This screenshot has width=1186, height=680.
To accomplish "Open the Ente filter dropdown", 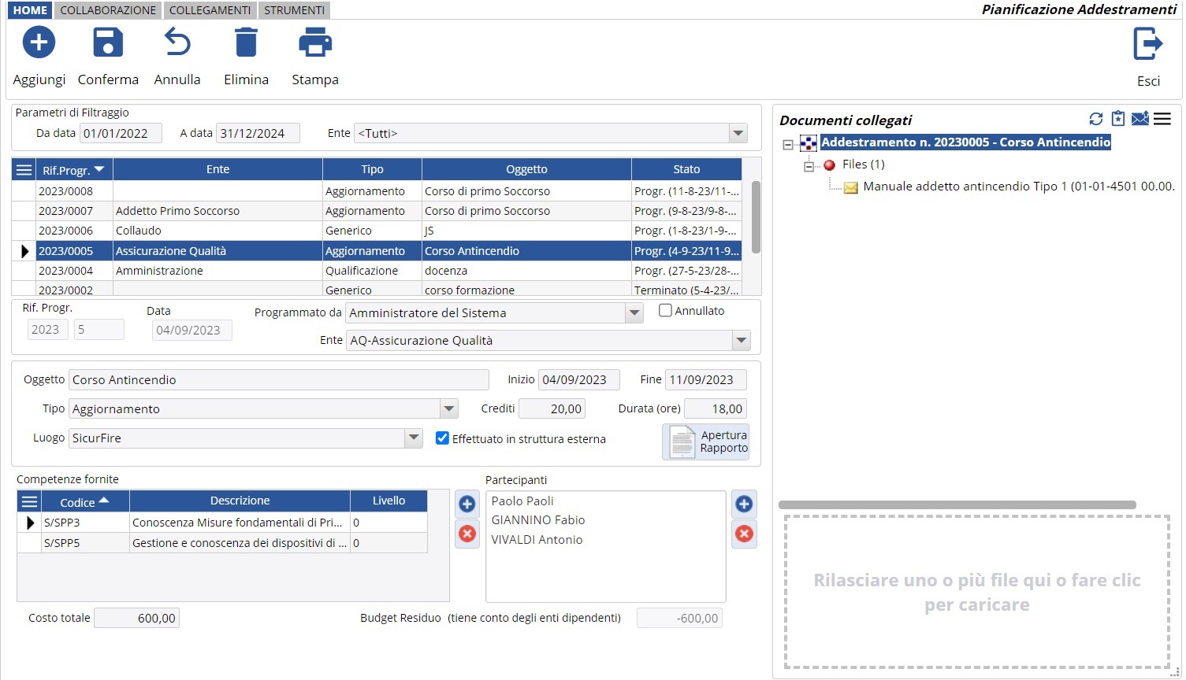I will [738, 134].
